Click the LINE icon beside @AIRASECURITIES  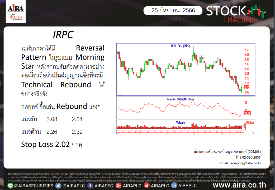pos(10,186)
